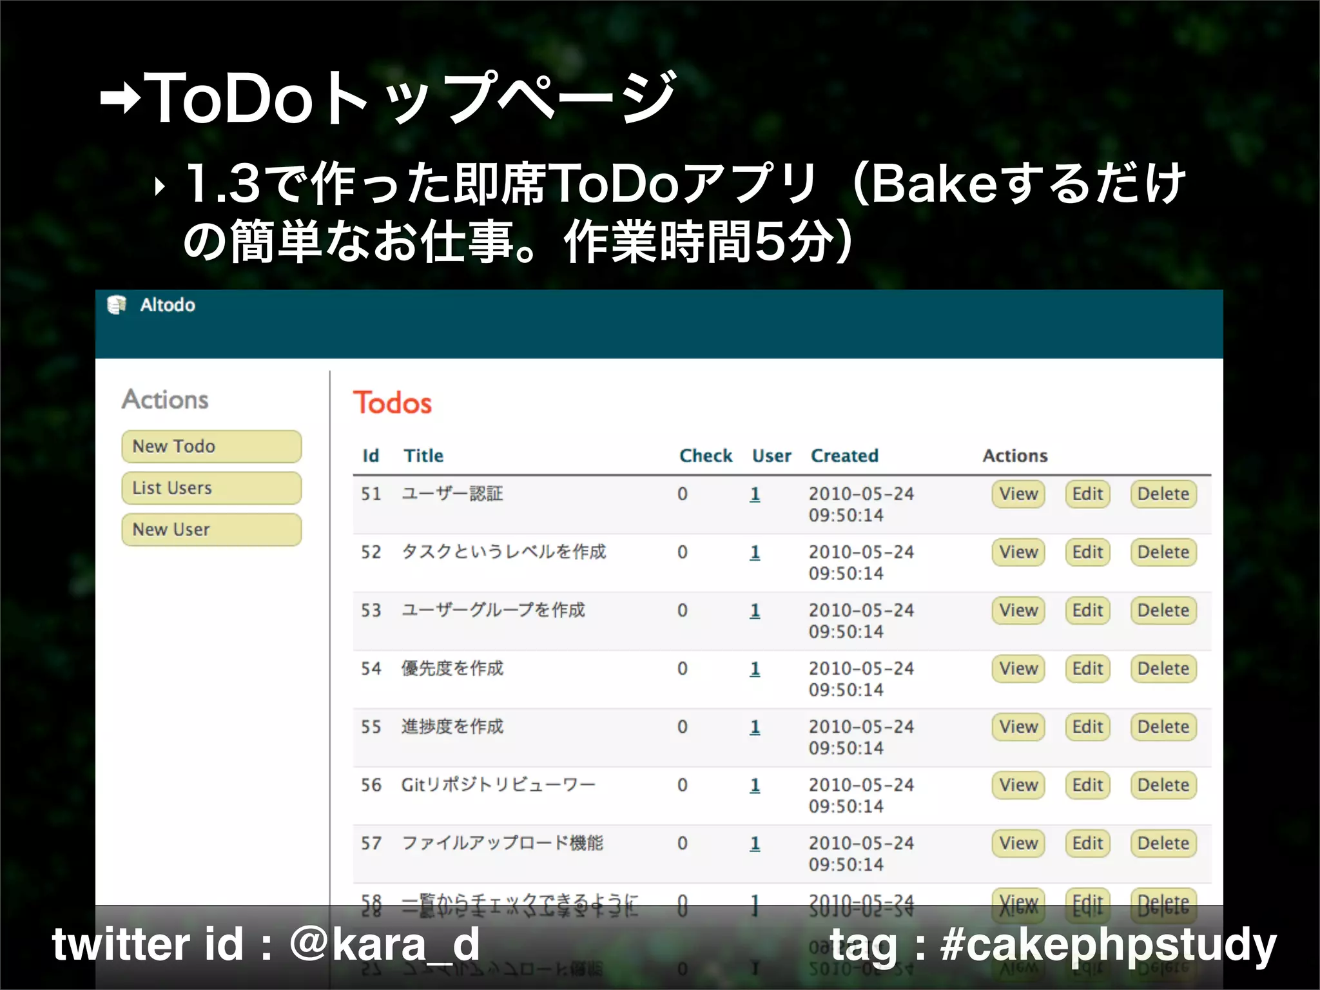
Task: View todo 53 ユーザーグループを作成
Action: point(1018,610)
